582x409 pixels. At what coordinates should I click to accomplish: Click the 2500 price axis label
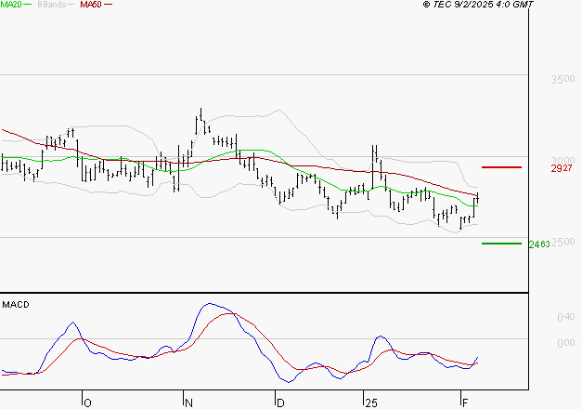[563, 242]
